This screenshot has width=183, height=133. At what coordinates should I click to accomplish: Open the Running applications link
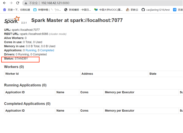[x=31, y=50]
